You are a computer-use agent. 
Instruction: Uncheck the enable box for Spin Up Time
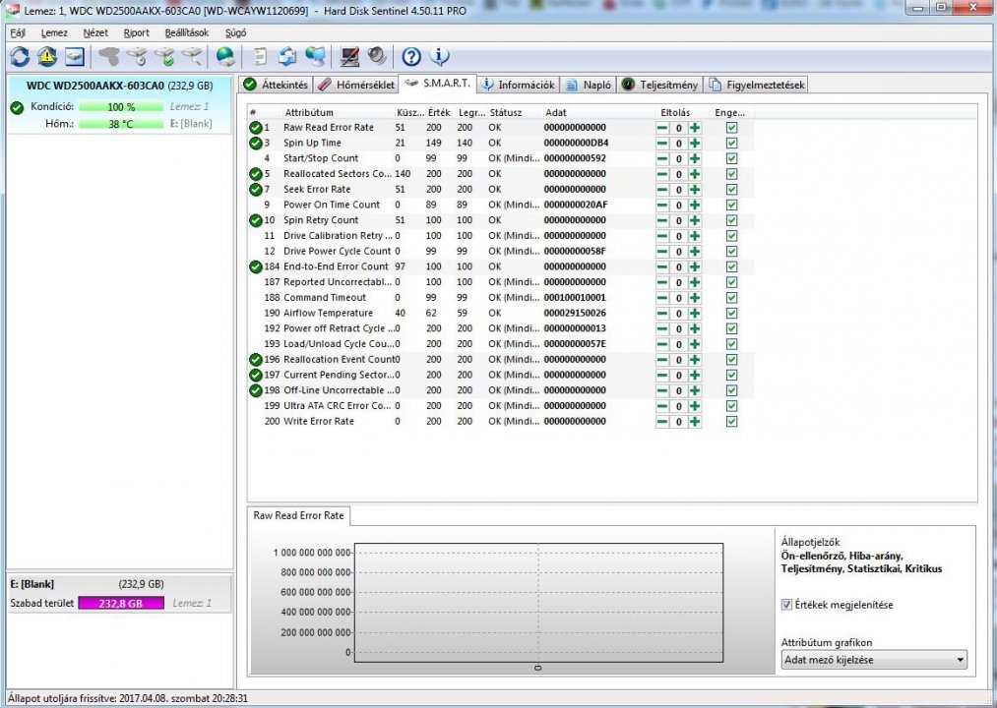coord(731,143)
